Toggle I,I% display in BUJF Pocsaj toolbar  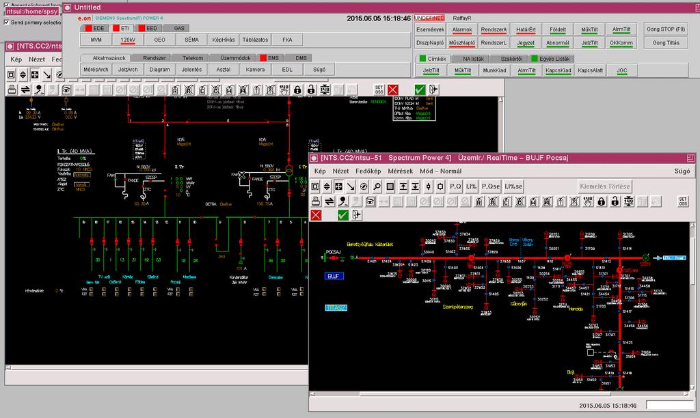click(471, 186)
